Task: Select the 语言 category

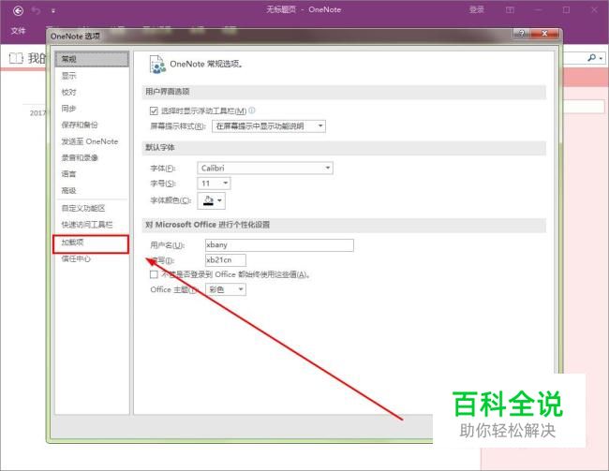Action: 92,174
